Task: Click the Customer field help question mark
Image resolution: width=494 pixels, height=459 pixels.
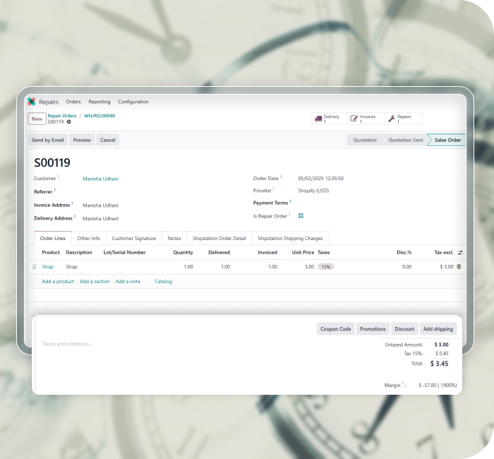Action: (x=59, y=177)
